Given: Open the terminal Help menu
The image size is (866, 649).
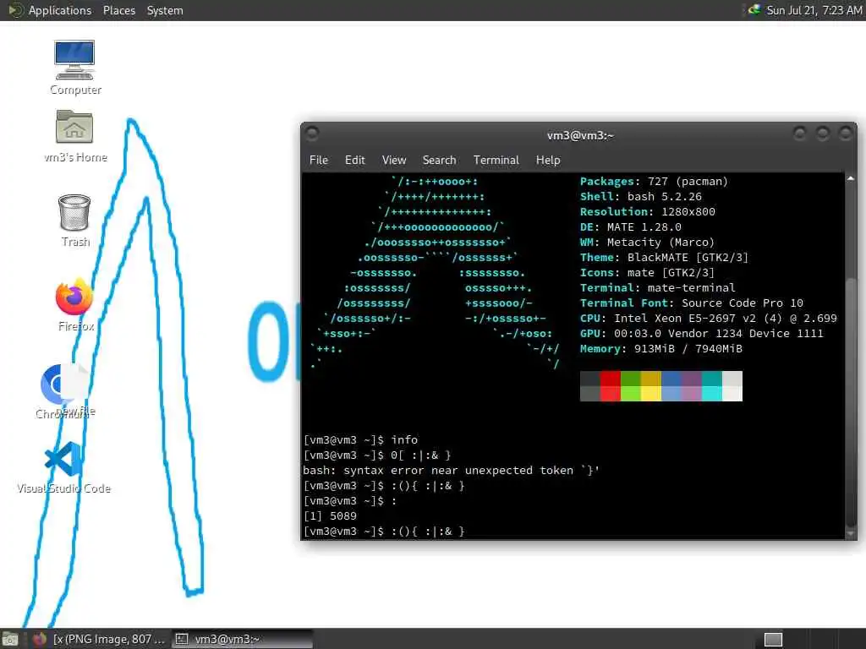Looking at the screenshot, I should tap(548, 160).
